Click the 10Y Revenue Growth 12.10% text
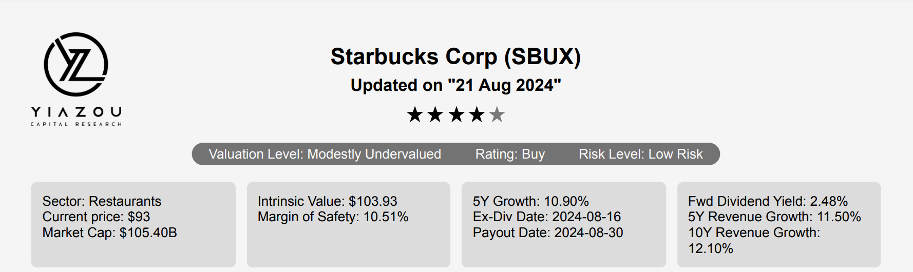 tap(754, 240)
